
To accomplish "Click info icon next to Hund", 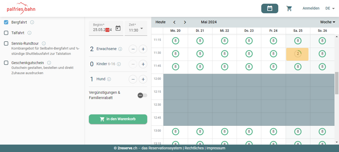I will pos(109,79).
